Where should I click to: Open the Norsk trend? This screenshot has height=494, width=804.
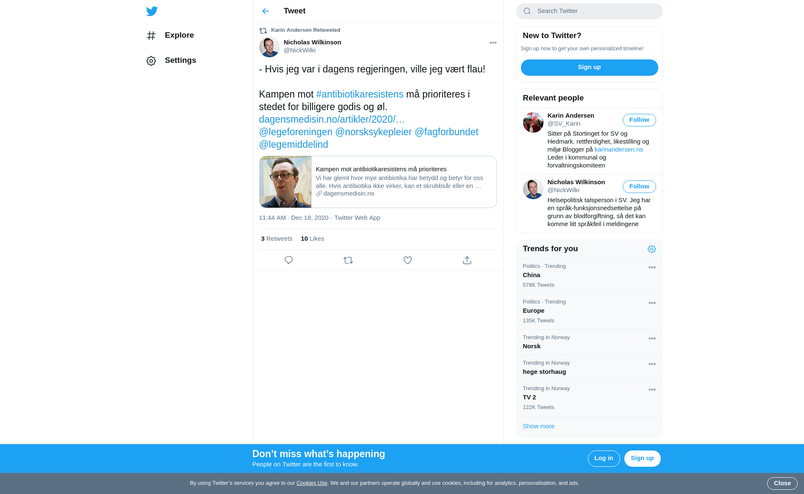coord(589,342)
